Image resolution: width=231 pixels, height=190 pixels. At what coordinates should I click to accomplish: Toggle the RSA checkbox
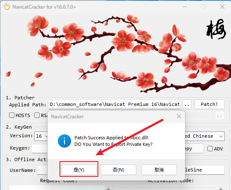pos(37,115)
